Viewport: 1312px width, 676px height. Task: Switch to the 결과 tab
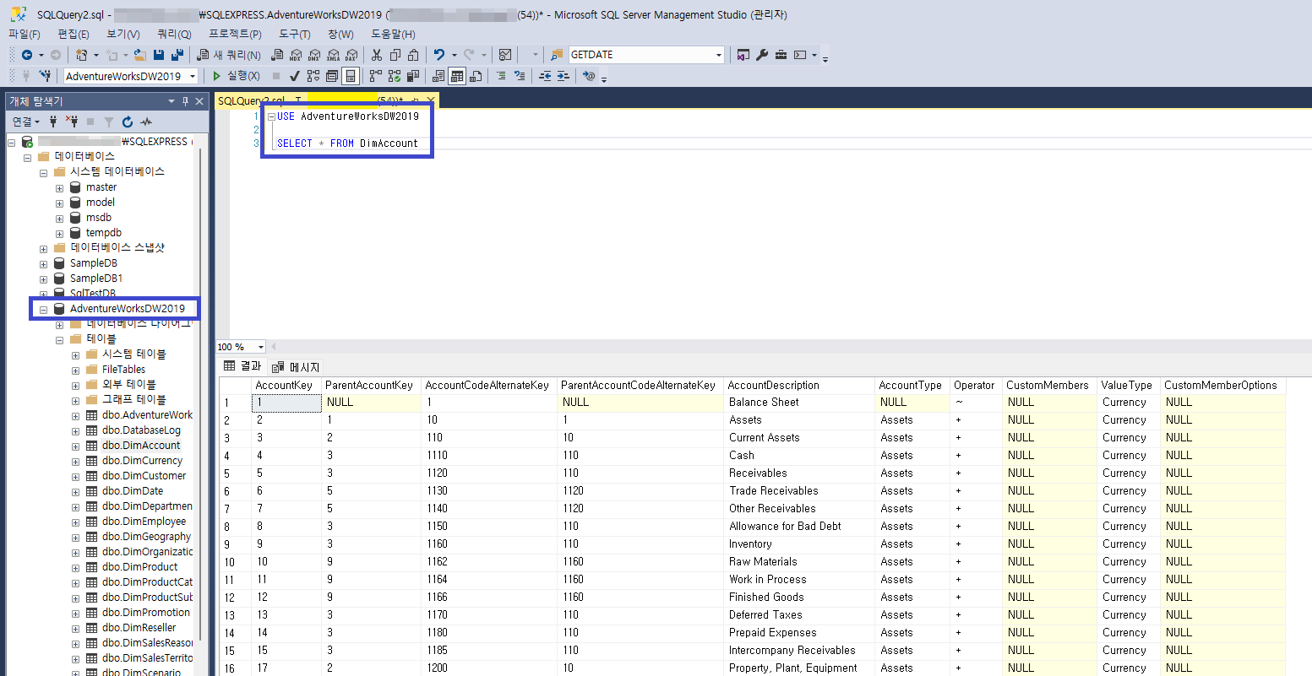pyautogui.click(x=242, y=366)
